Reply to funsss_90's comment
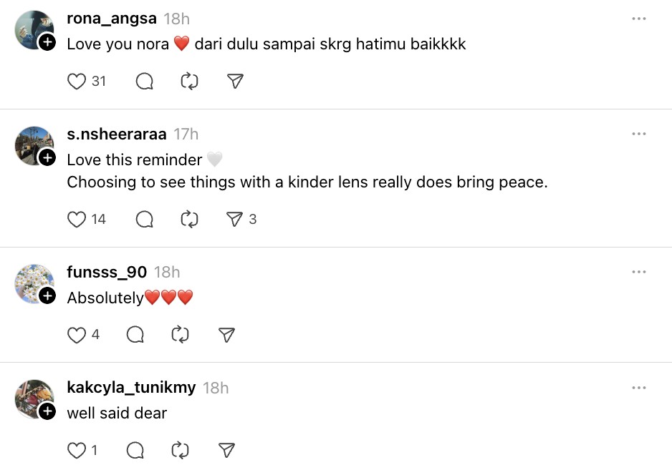The height and width of the screenshot is (475, 672). click(x=135, y=335)
